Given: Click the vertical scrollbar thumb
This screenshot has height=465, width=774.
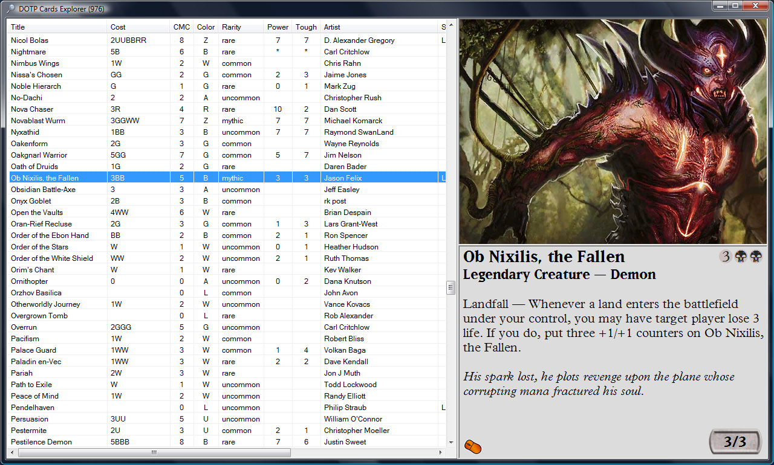Looking at the screenshot, I should click(451, 287).
